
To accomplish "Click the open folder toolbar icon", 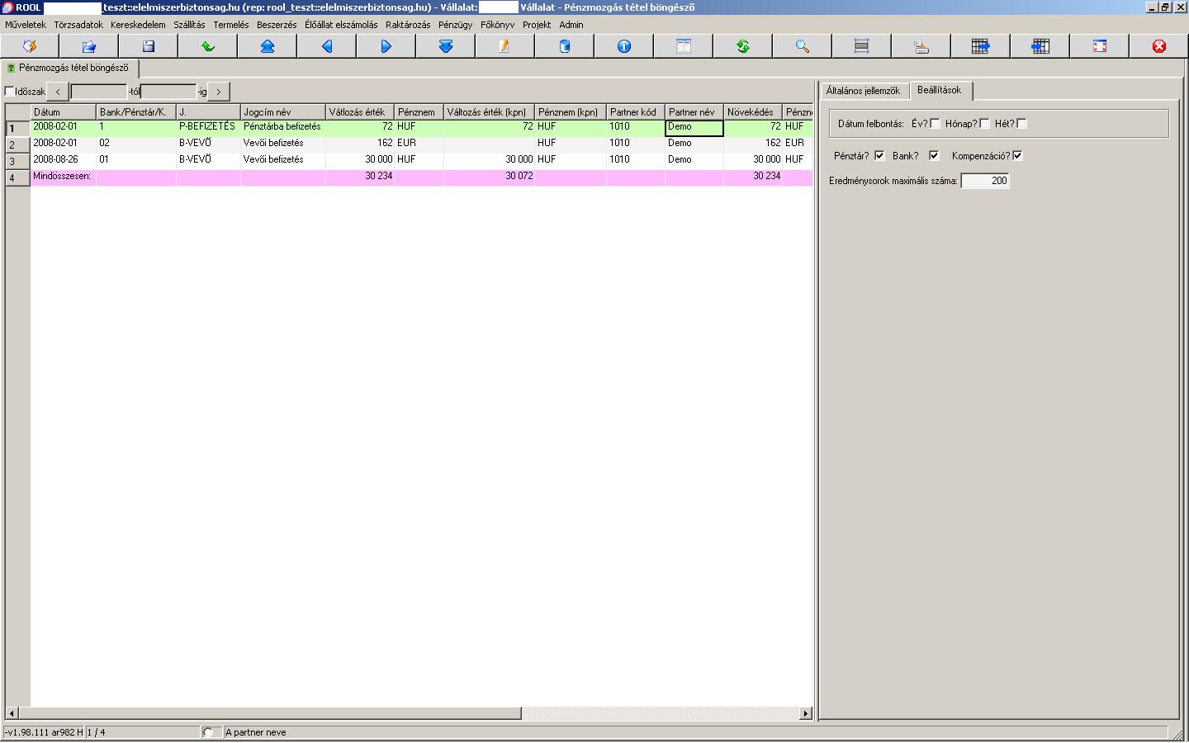I will 89,46.
